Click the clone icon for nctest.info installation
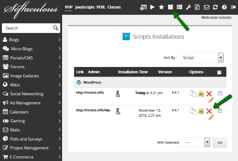Screen dimensions: 238x161 (x=193, y=93)
